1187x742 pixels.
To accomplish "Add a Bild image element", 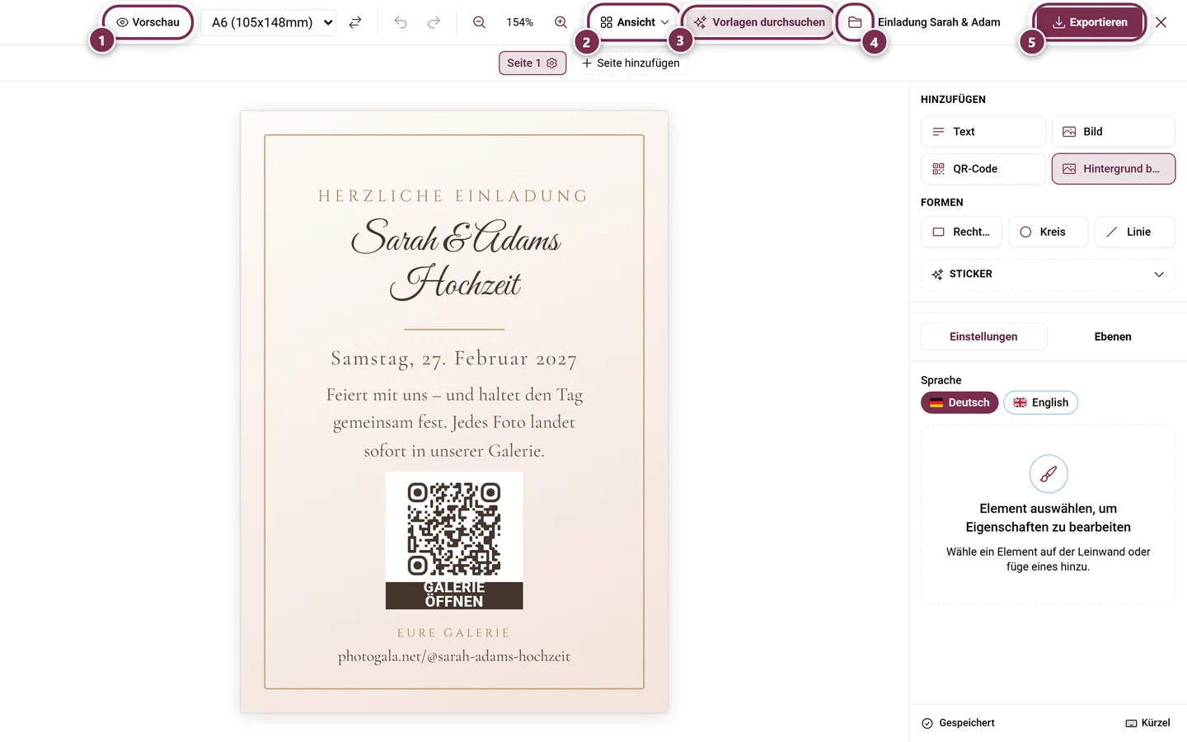I will (1114, 132).
